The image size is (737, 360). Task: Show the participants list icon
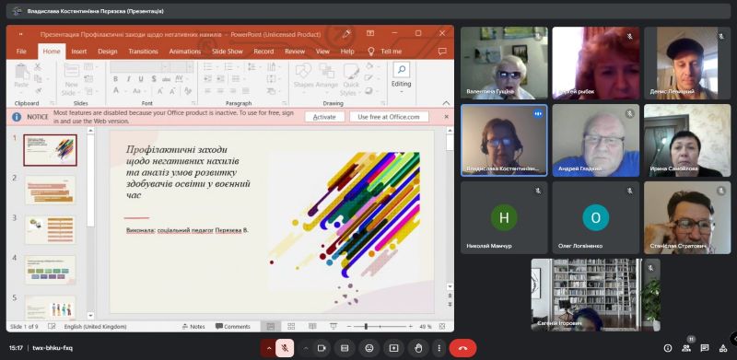click(686, 348)
